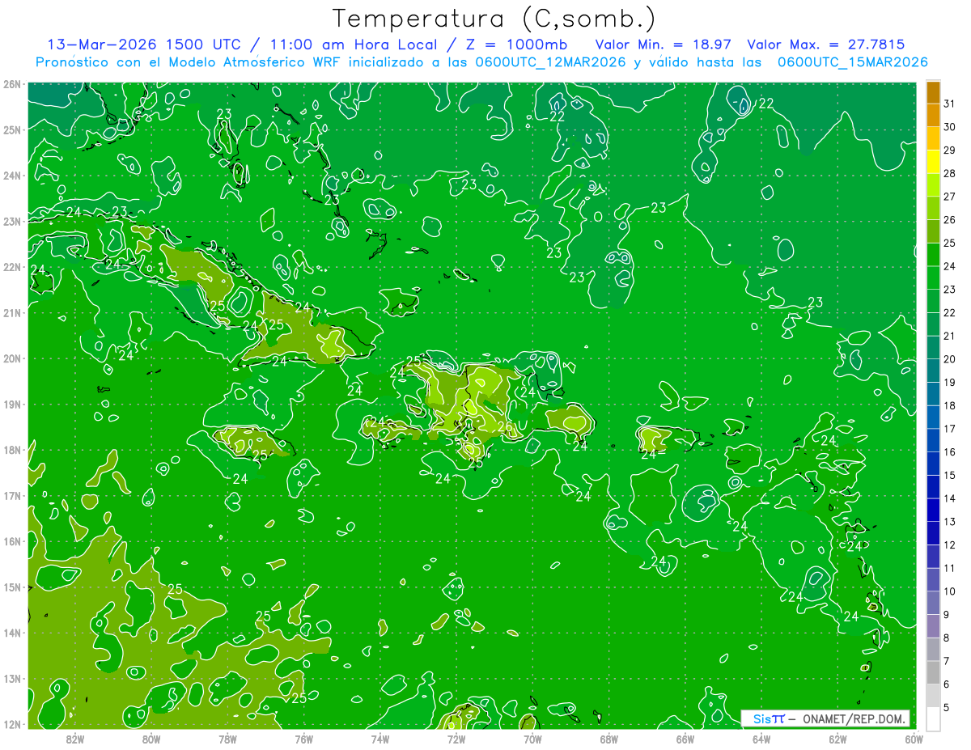Click the '12N' latitude axis label
971x750 pixels.
point(11,724)
